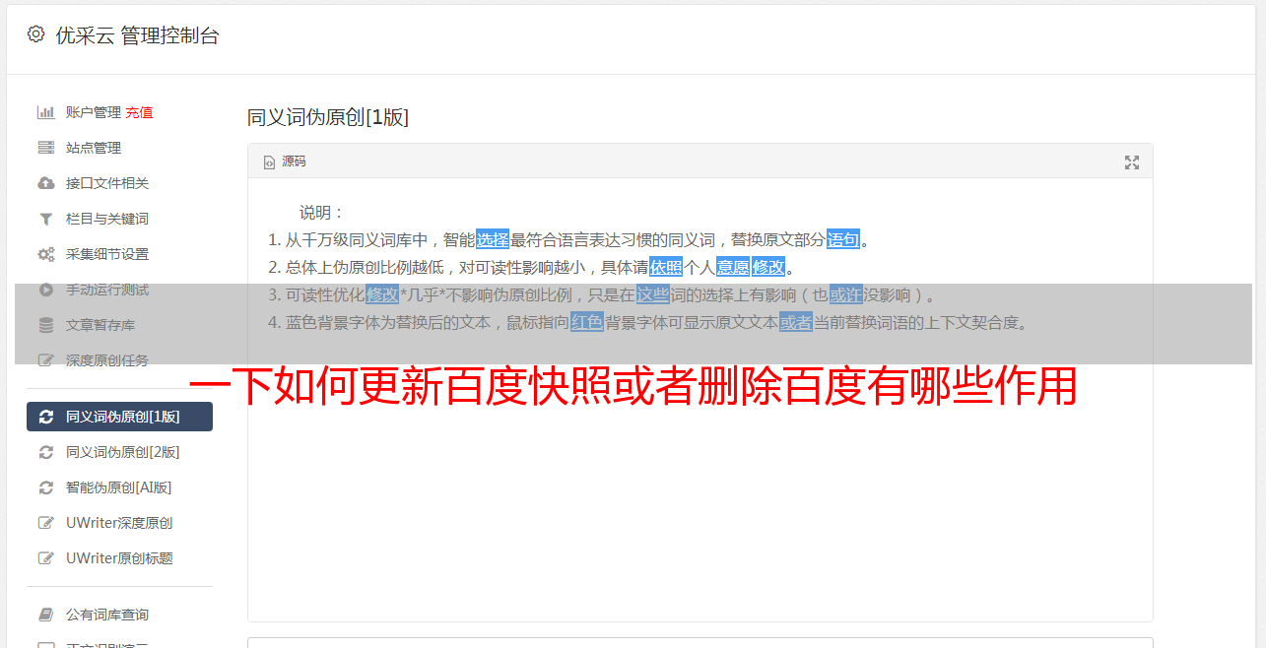
Task: Open the gears icon for 采集细节设置
Action: tap(45, 254)
